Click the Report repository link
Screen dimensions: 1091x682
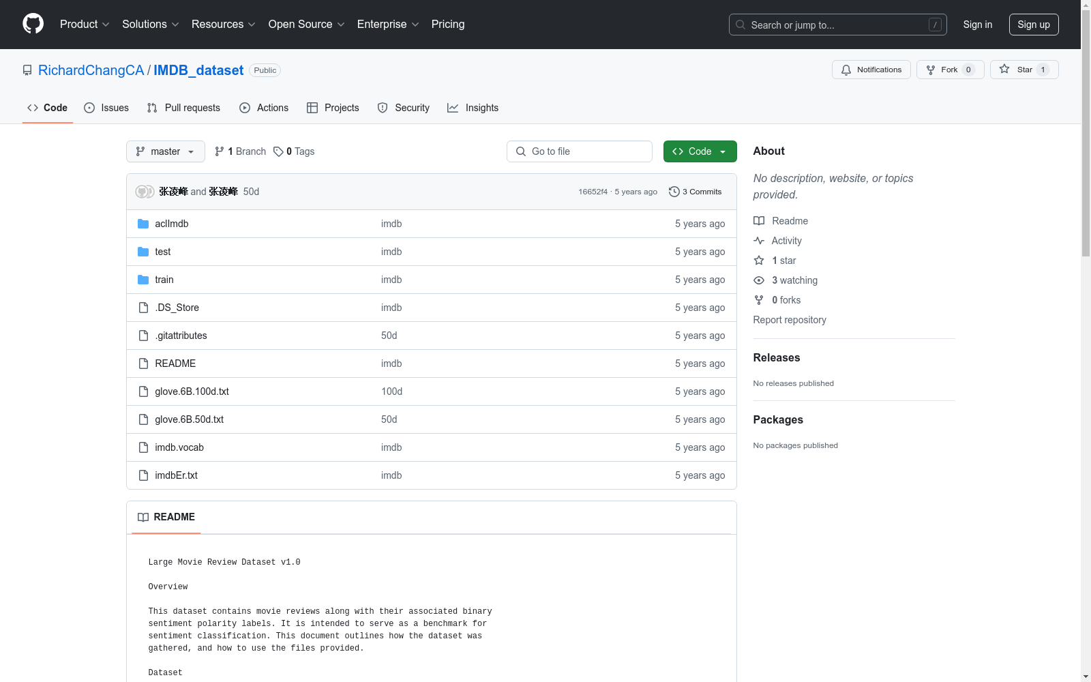coord(789,320)
